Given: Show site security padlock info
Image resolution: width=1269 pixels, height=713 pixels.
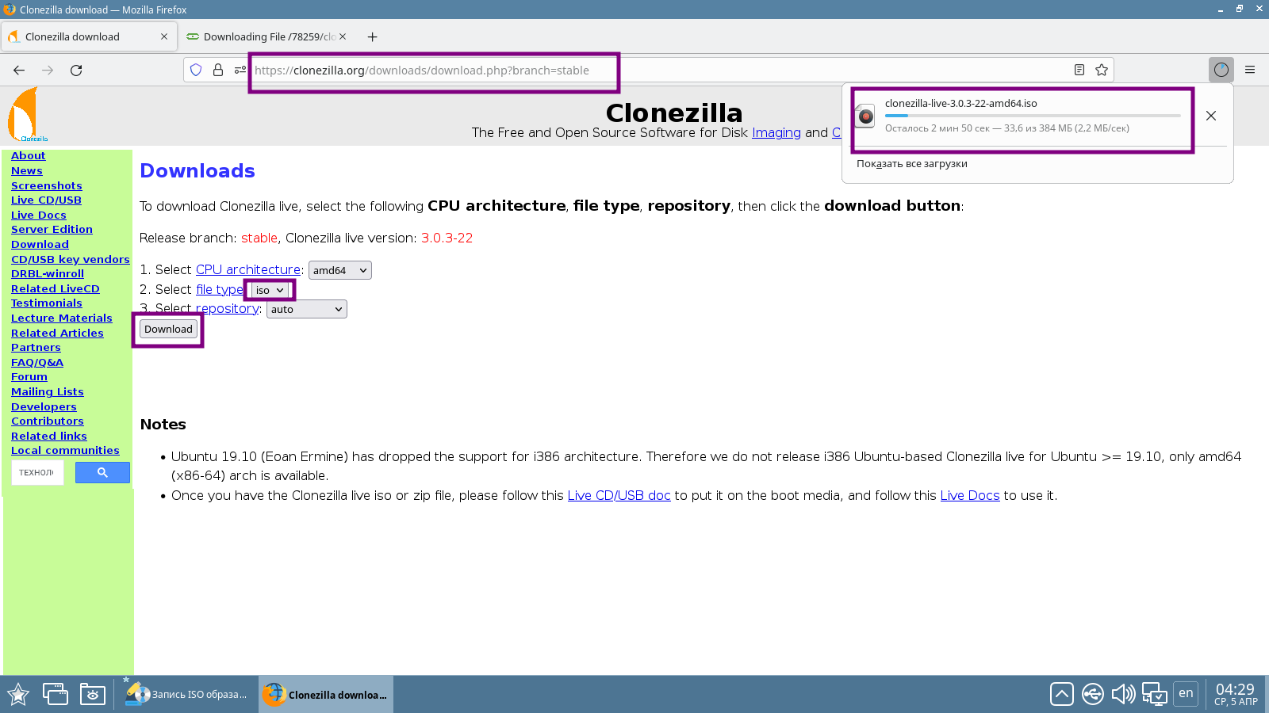Looking at the screenshot, I should point(218,70).
